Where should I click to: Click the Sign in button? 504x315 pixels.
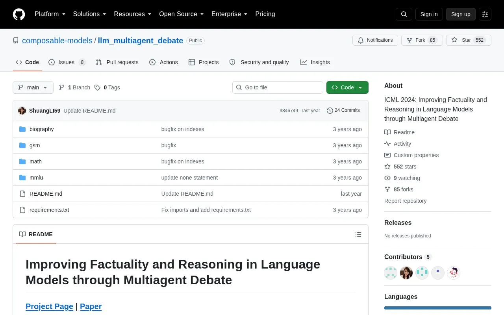click(x=429, y=14)
